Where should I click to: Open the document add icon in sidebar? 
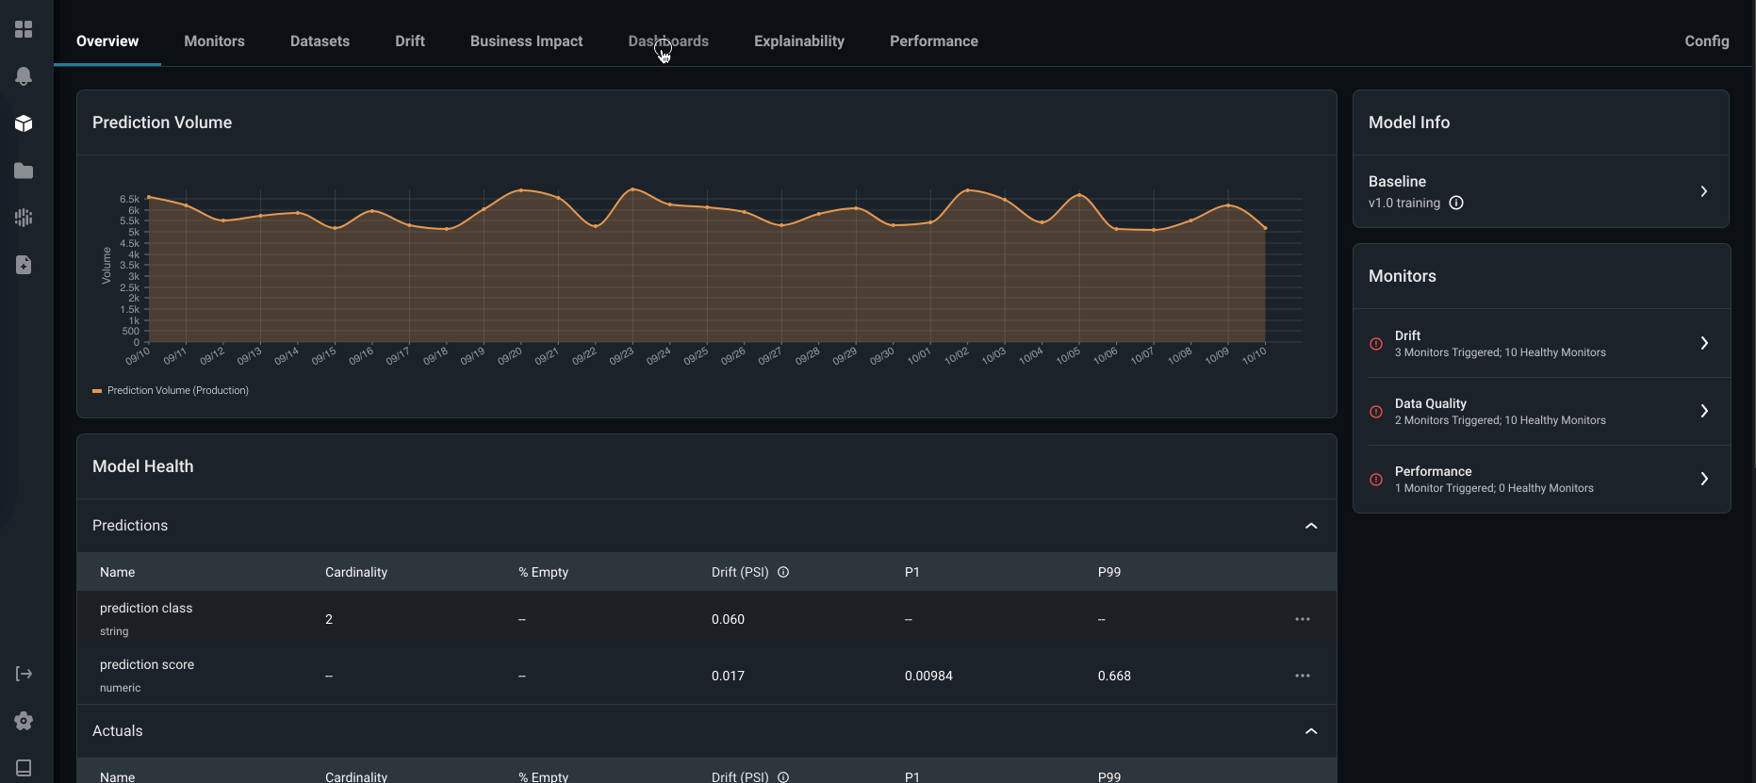[x=24, y=265]
